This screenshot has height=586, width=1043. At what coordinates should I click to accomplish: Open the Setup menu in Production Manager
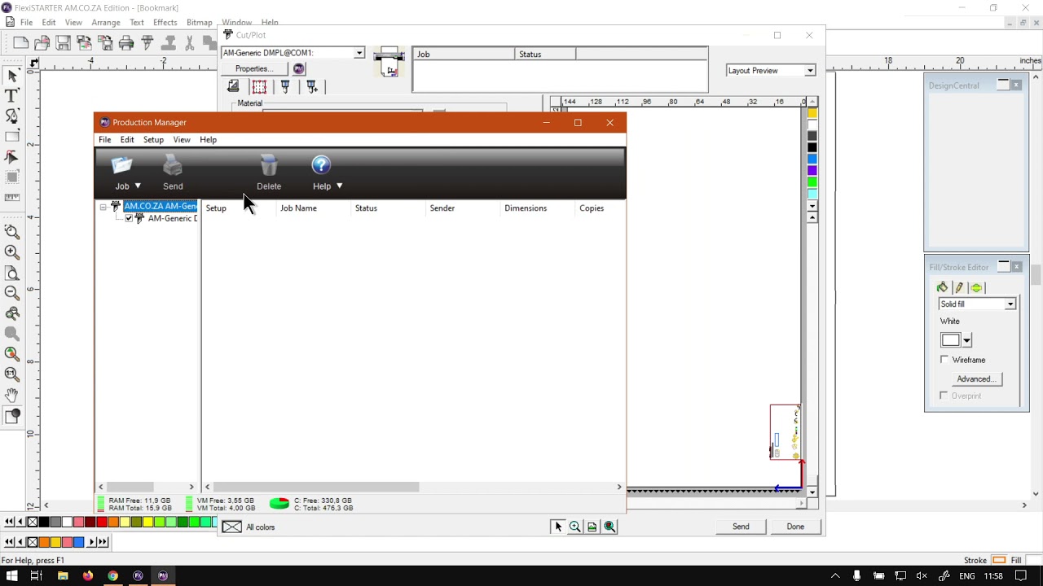pos(153,140)
